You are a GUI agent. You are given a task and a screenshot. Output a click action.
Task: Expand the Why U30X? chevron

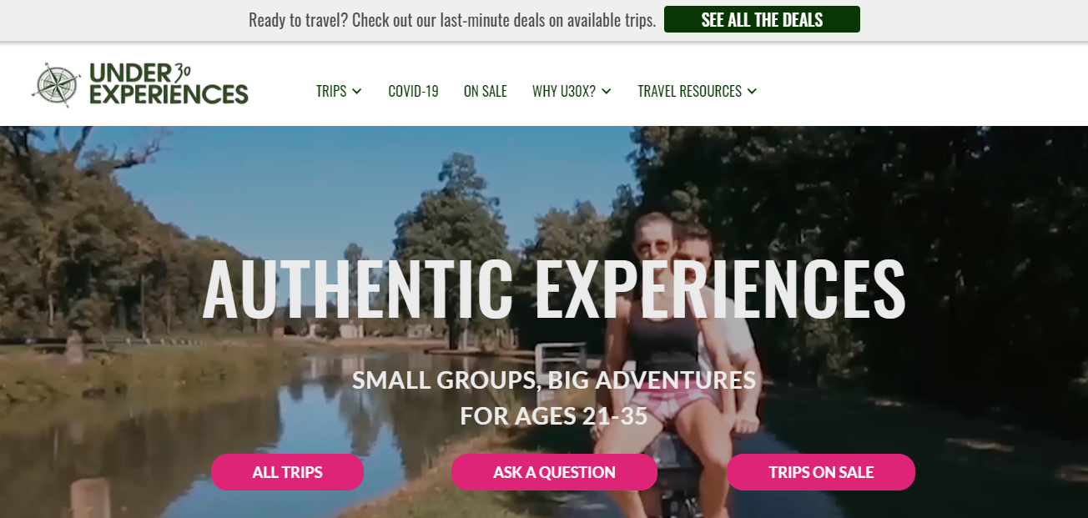[x=607, y=91]
